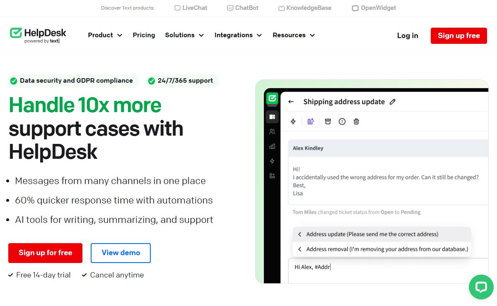497x306 pixels.
Task: Open the reports bar chart sidebar icon
Action: [x=272, y=146]
